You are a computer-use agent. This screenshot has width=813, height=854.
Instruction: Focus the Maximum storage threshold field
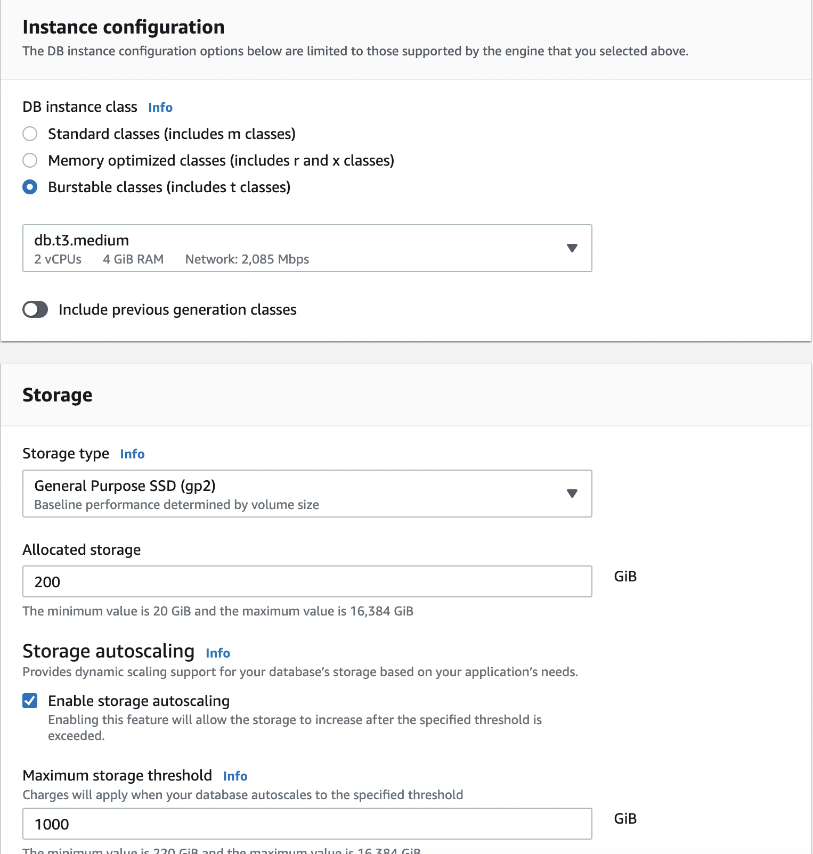point(307,824)
